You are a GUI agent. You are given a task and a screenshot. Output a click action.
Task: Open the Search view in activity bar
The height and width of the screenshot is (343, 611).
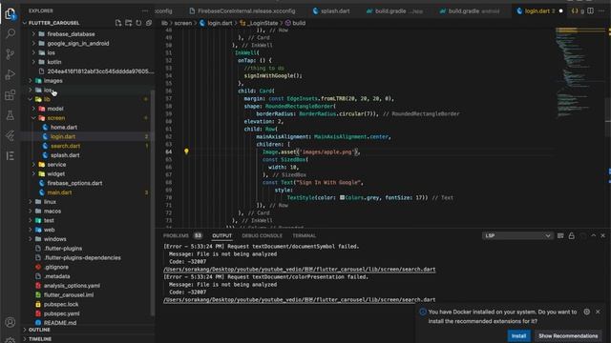[x=11, y=34]
